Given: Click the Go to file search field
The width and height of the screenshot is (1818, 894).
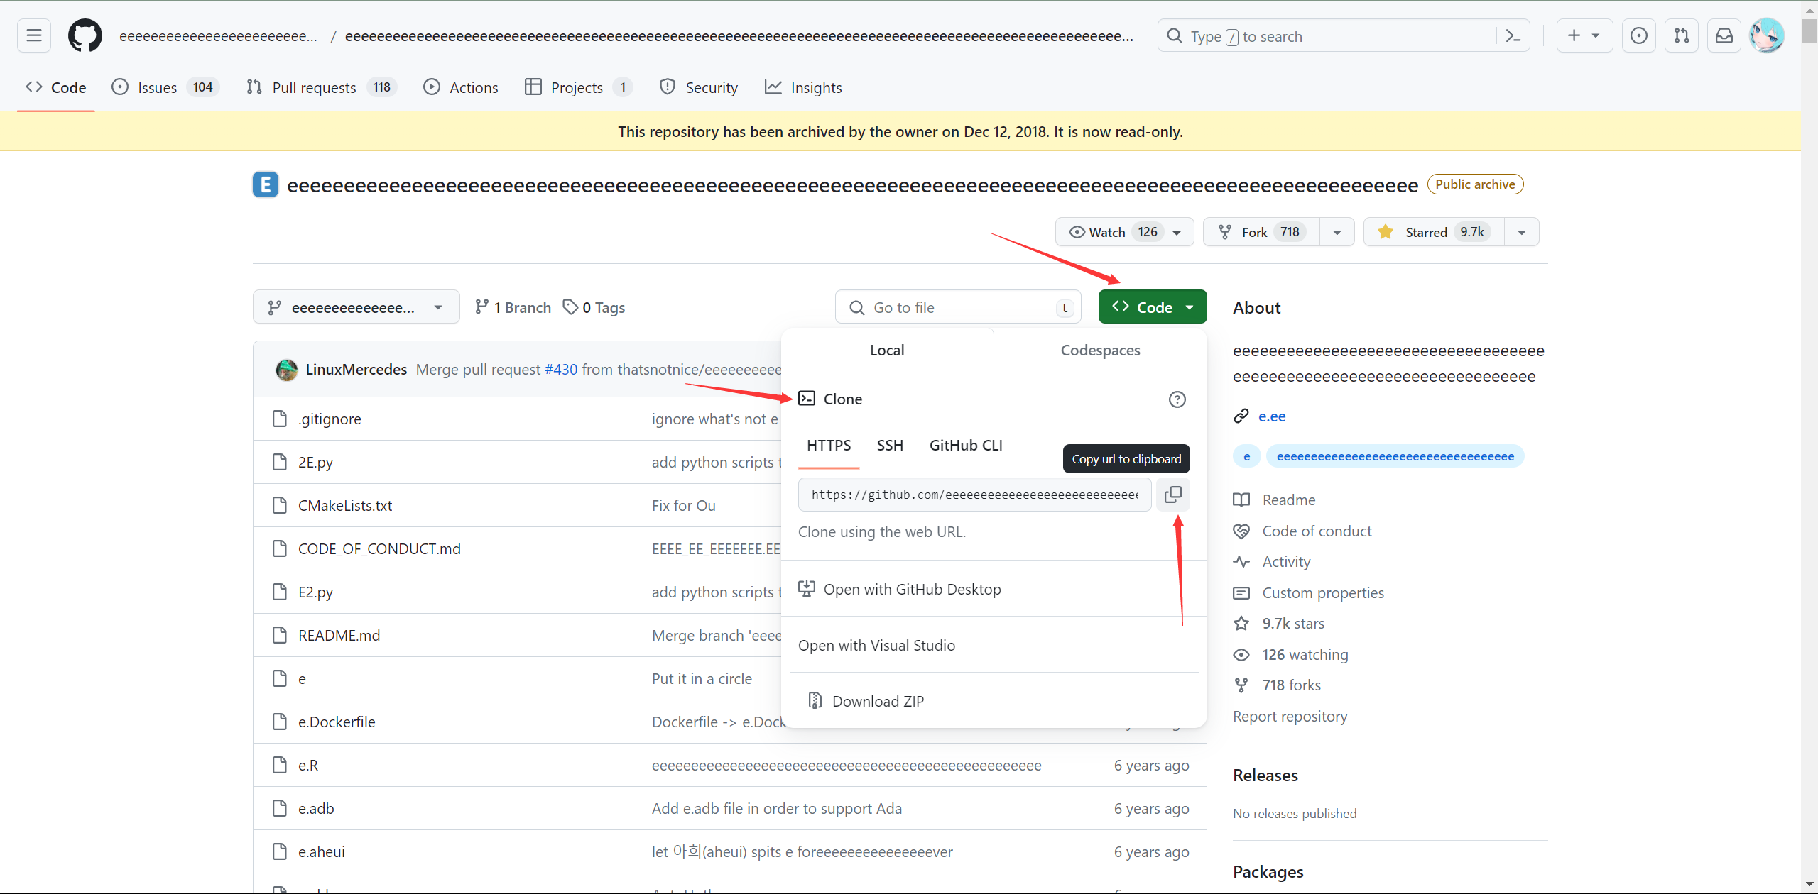Looking at the screenshot, I should coord(959,307).
